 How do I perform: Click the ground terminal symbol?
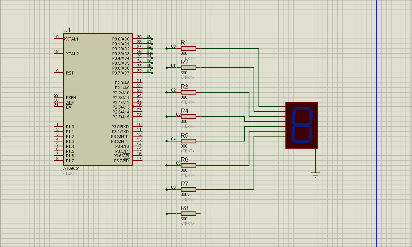click(315, 175)
